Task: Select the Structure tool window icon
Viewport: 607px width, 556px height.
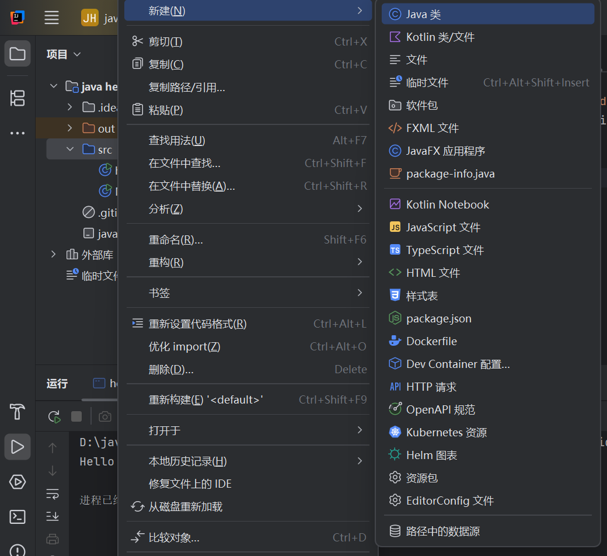Action: click(x=18, y=99)
